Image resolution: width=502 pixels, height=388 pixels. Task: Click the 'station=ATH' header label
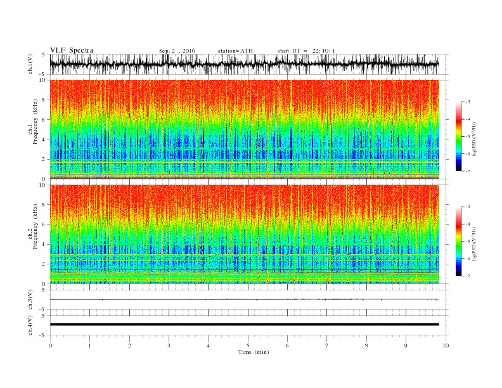click(235, 51)
